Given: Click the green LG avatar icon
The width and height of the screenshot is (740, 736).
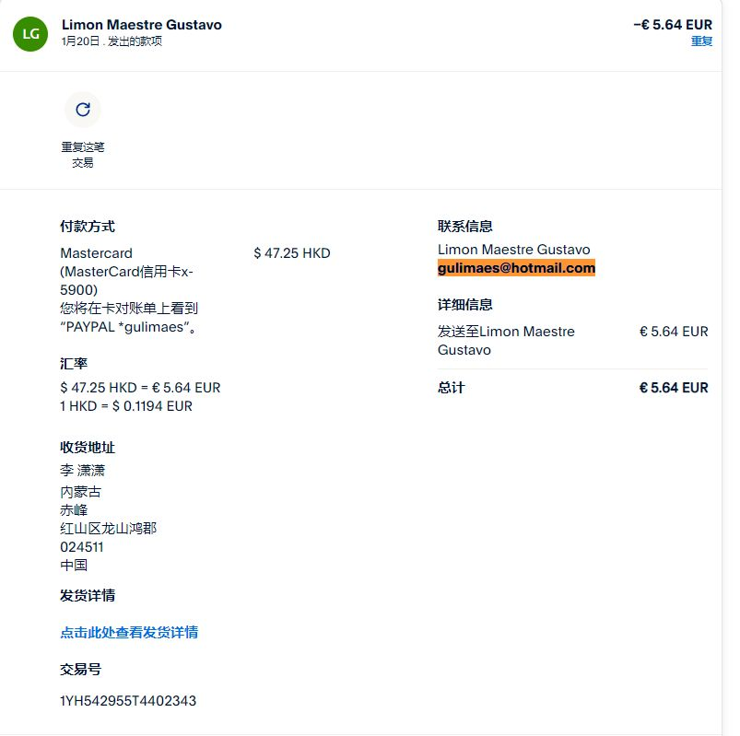Looking at the screenshot, I should 30,33.
